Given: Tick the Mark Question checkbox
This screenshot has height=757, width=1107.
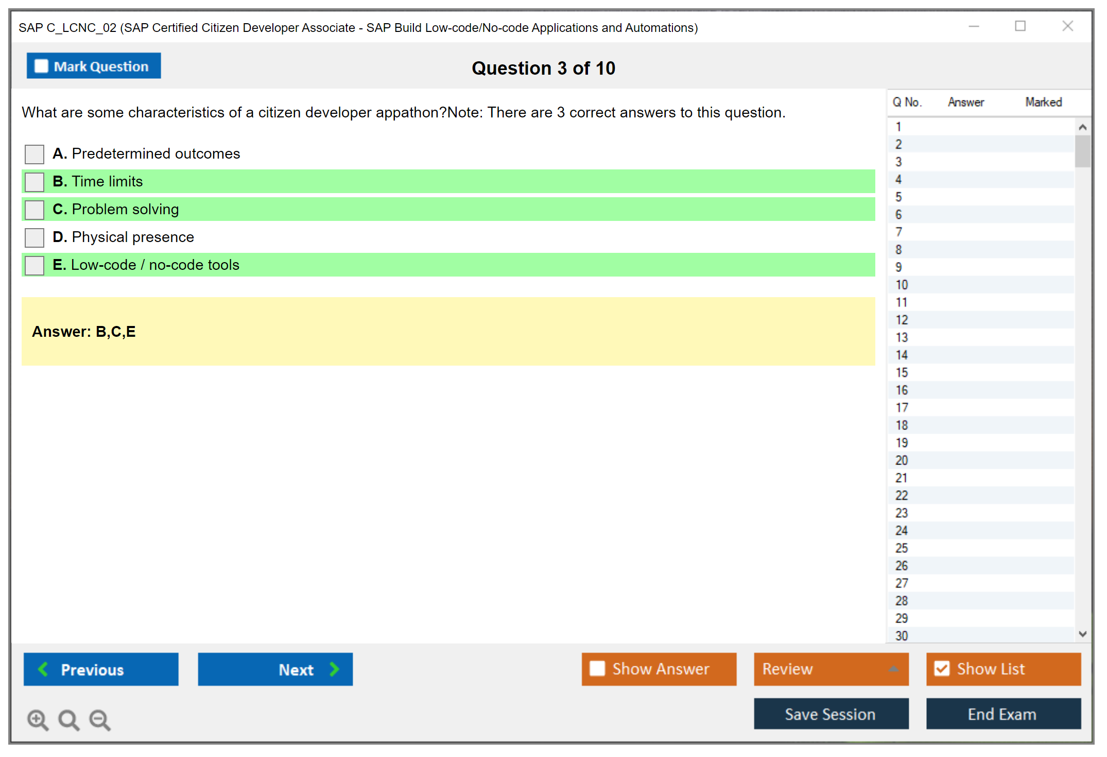Looking at the screenshot, I should coord(41,66).
